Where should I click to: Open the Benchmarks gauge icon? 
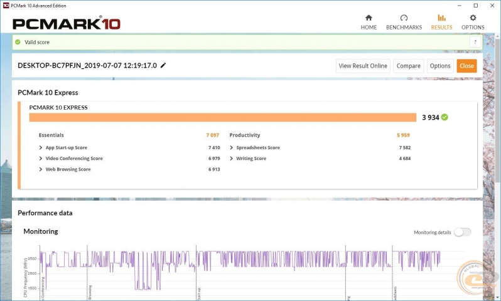[x=404, y=18]
